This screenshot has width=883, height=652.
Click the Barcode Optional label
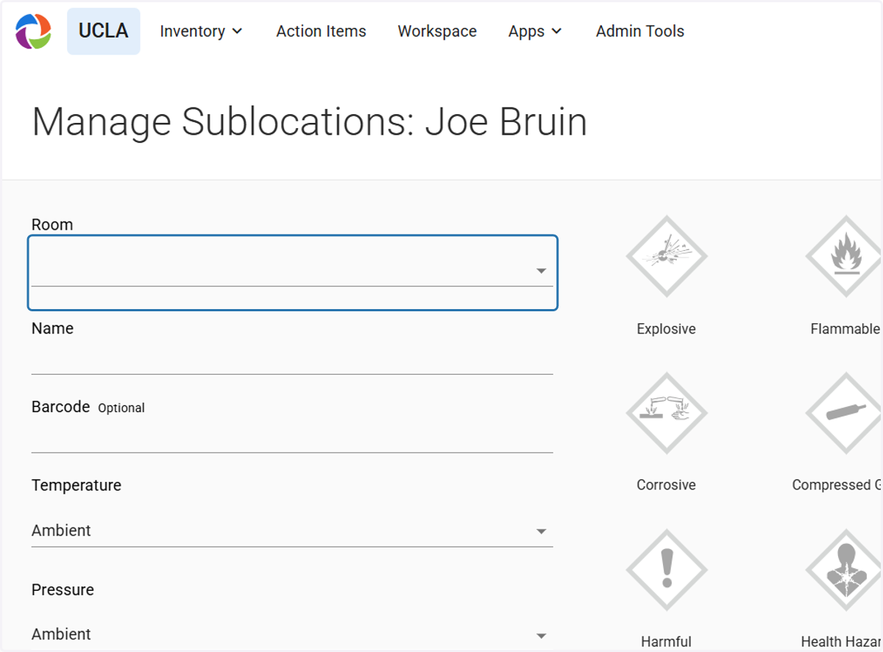[88, 407]
